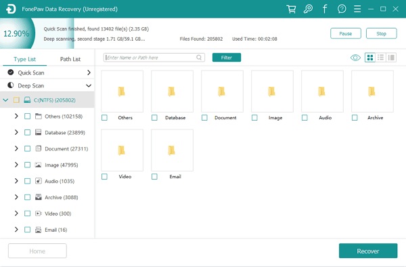The width and height of the screenshot is (406, 267).
Task: Switch to detail column view
Action: [391, 58]
